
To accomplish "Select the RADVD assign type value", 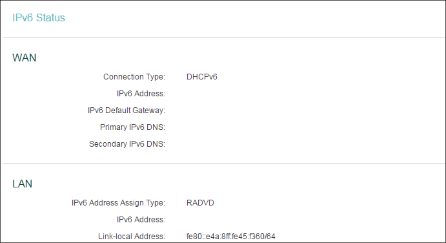I will (200, 203).
